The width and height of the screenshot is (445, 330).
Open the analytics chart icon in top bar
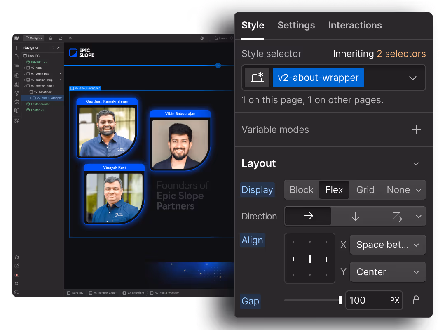coord(61,38)
